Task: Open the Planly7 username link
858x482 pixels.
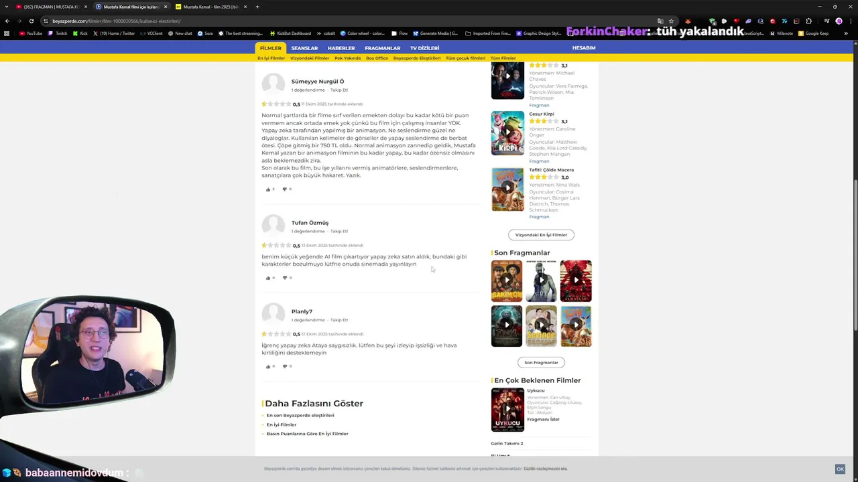Action: (302, 311)
